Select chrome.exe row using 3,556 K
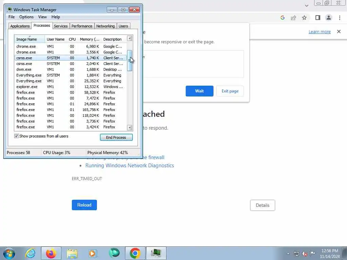This screenshot has height=260, width=347. [70, 52]
